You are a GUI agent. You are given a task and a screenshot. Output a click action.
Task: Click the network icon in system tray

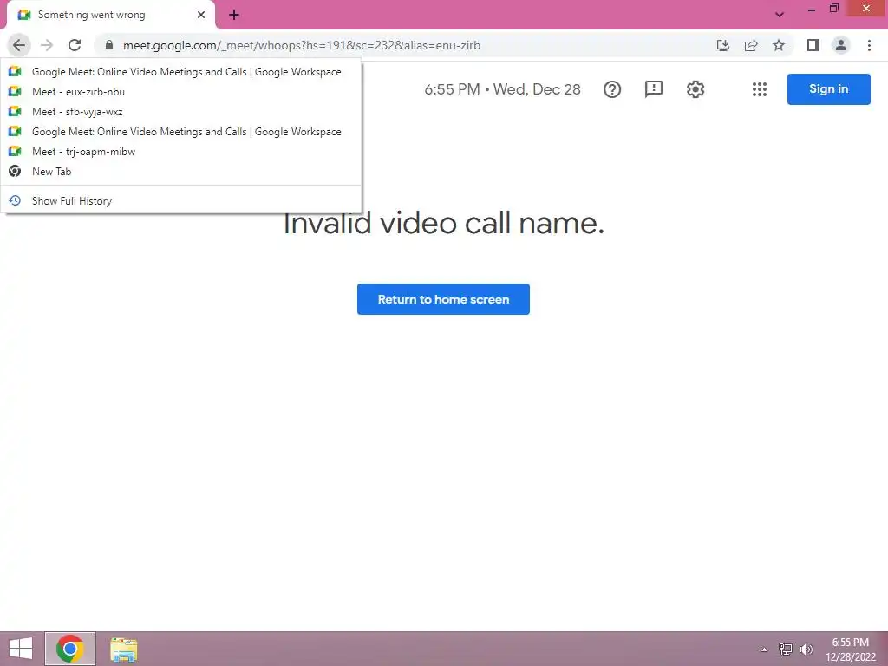pyautogui.click(x=786, y=649)
